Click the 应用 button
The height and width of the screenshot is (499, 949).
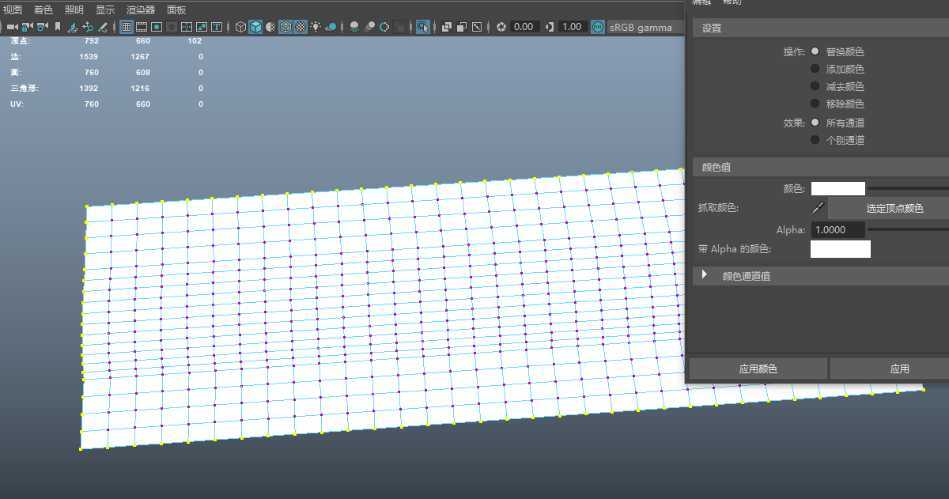890,369
